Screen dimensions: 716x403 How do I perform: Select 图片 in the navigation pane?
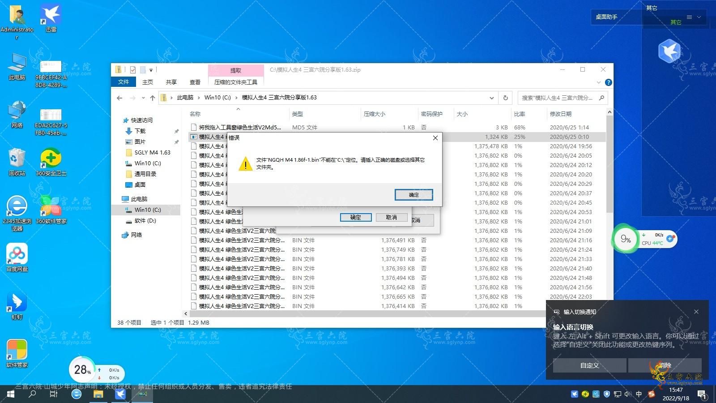140,142
